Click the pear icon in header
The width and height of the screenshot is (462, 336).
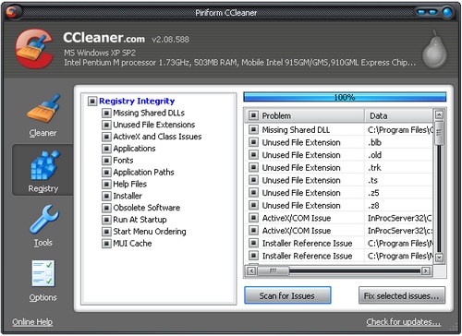click(x=434, y=49)
